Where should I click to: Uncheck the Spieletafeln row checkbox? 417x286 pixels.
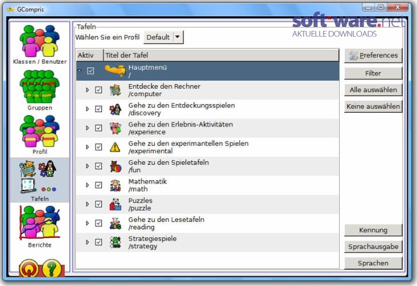pos(99,166)
